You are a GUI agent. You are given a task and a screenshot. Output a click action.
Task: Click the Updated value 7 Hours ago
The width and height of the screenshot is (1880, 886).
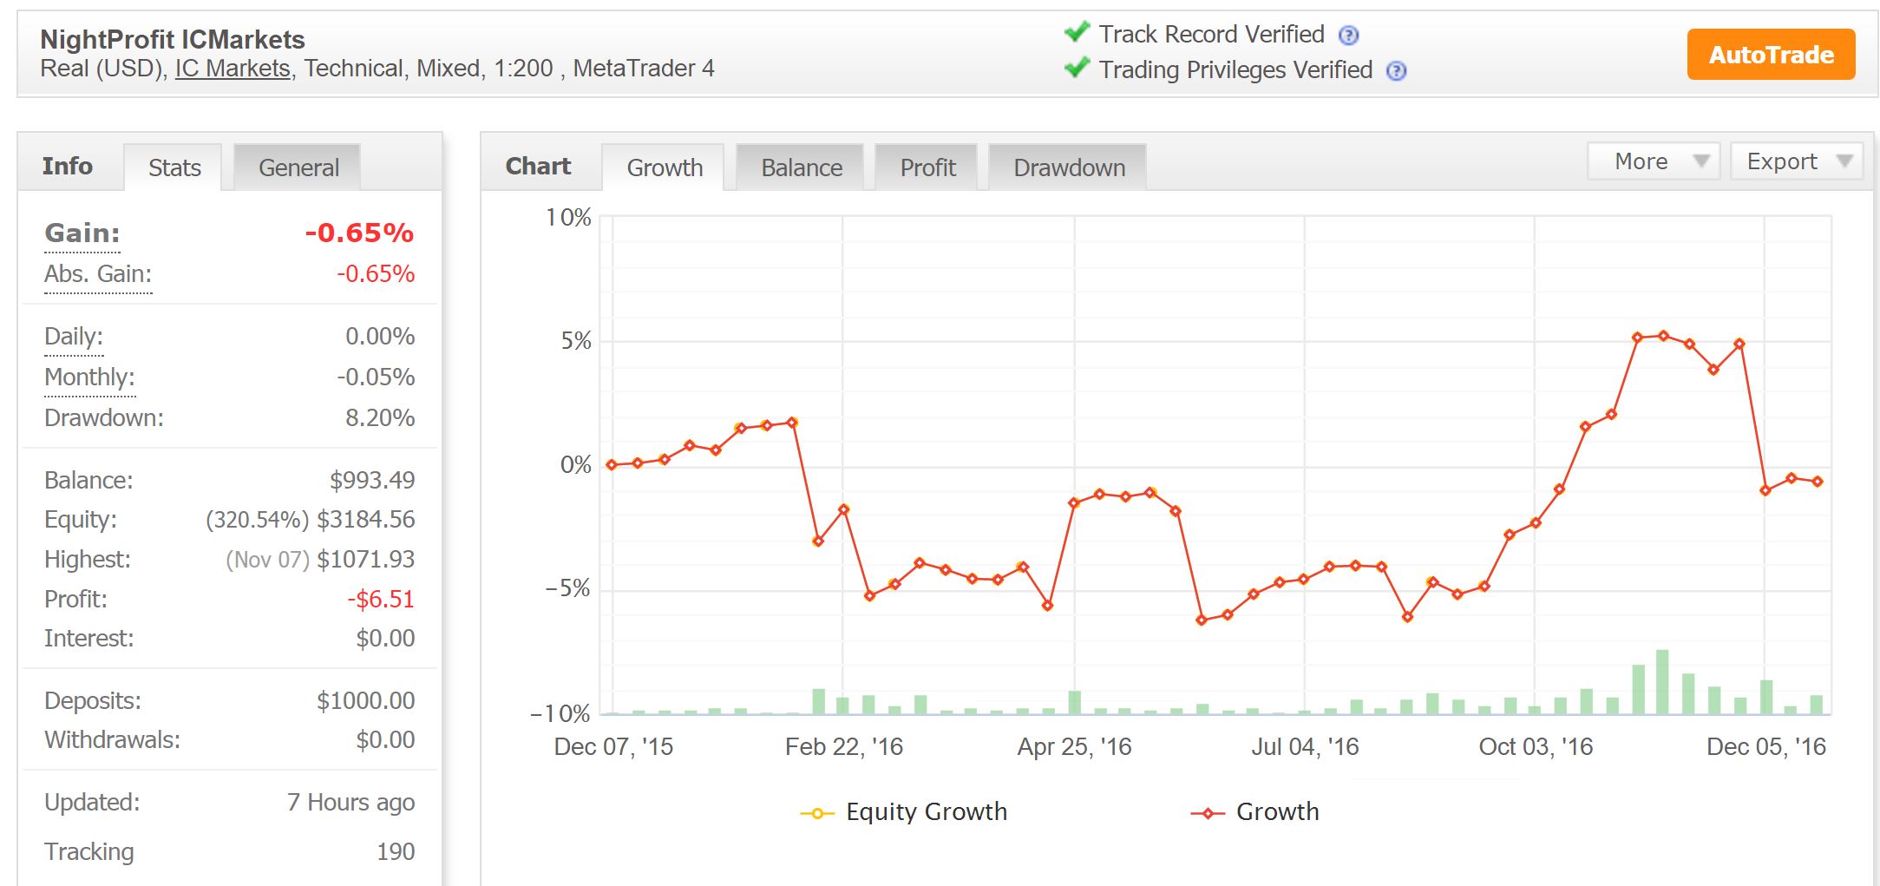[x=350, y=803]
